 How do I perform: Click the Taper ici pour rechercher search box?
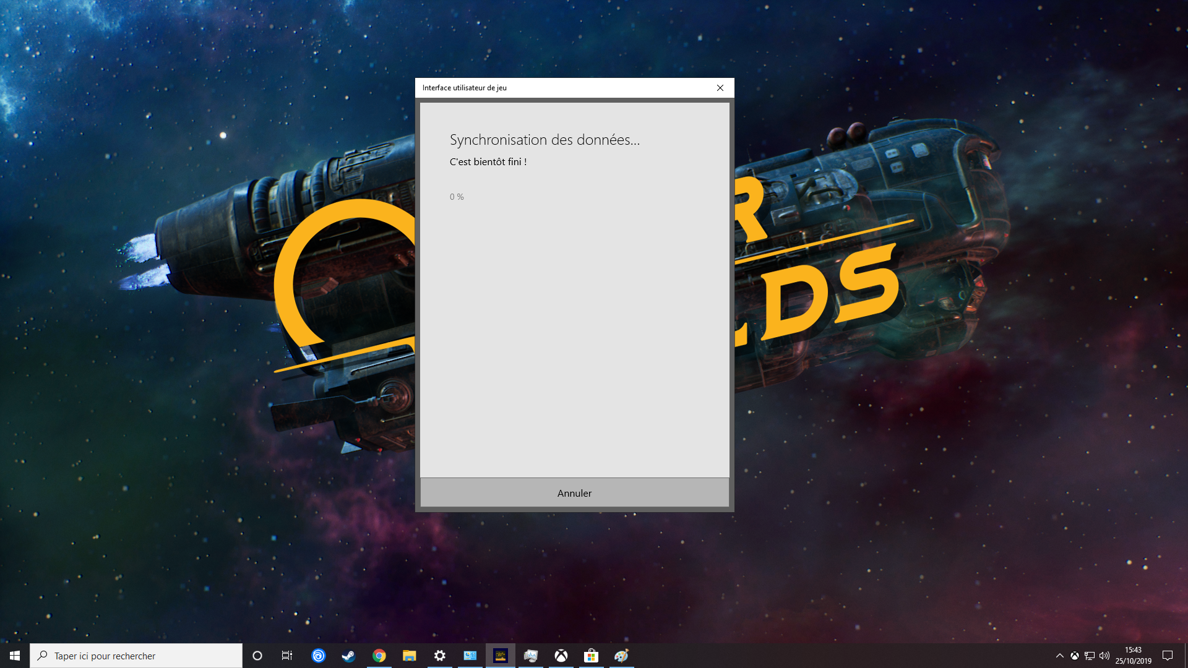point(136,656)
